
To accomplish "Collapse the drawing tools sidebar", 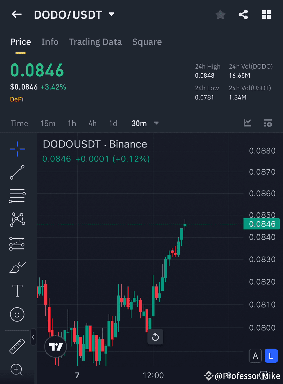I will click(33, 337).
